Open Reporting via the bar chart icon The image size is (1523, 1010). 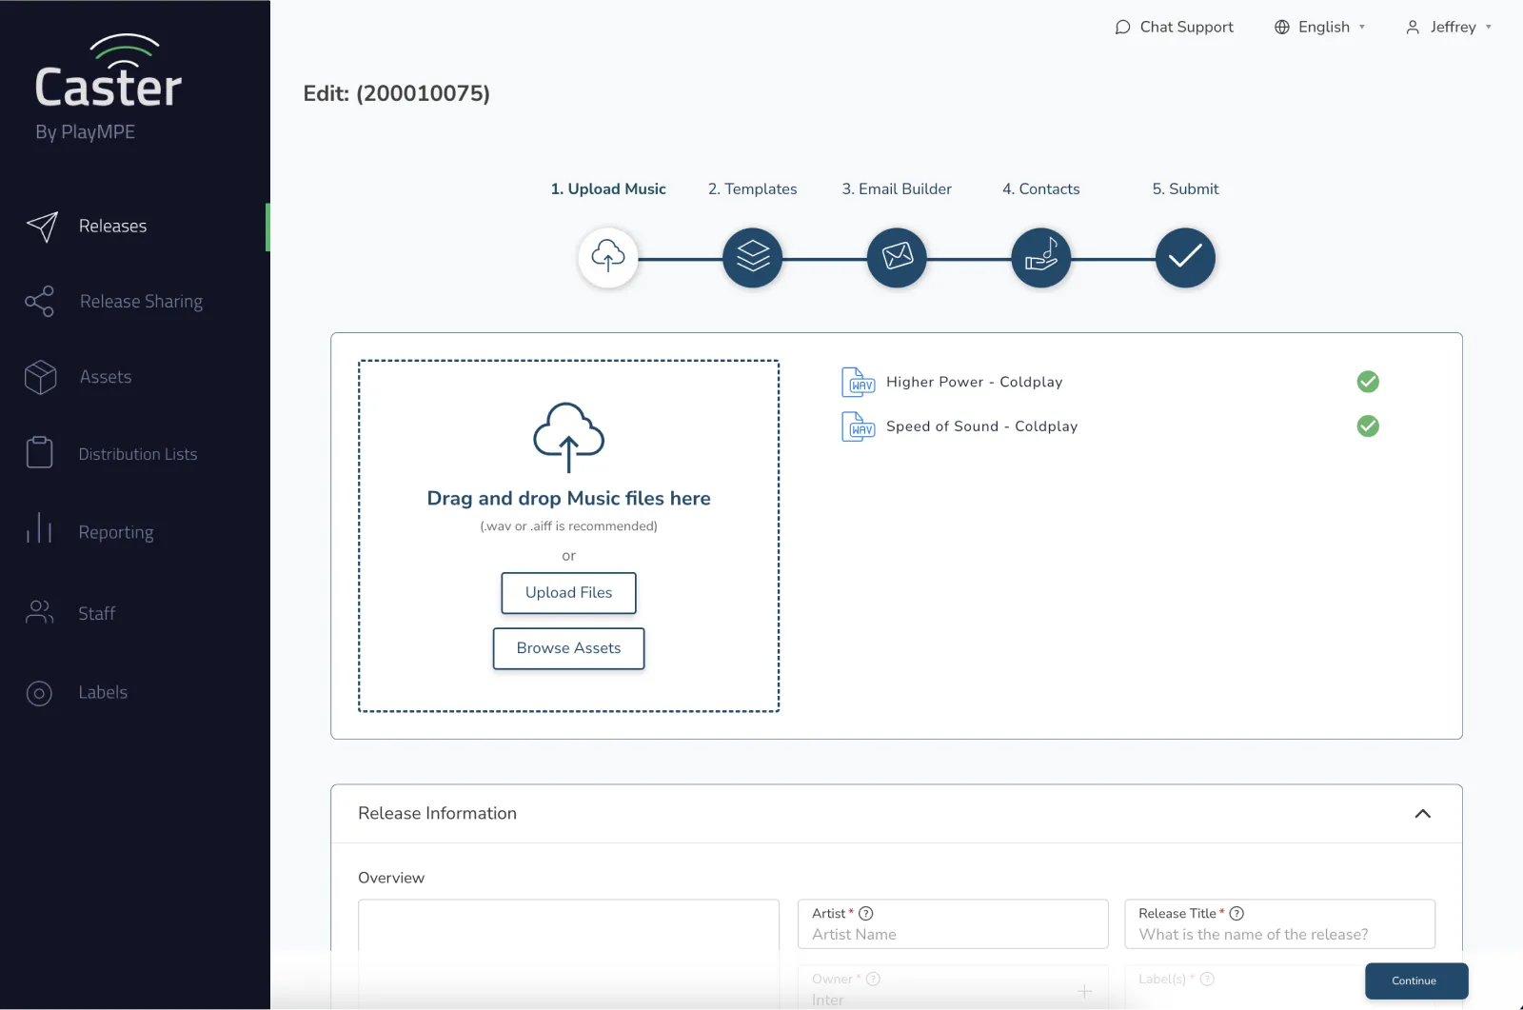point(39,531)
